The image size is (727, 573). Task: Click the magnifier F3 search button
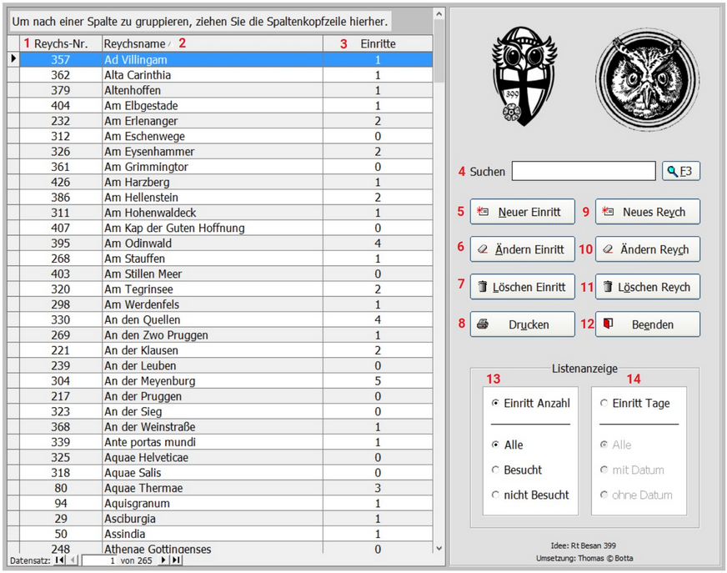tap(680, 171)
